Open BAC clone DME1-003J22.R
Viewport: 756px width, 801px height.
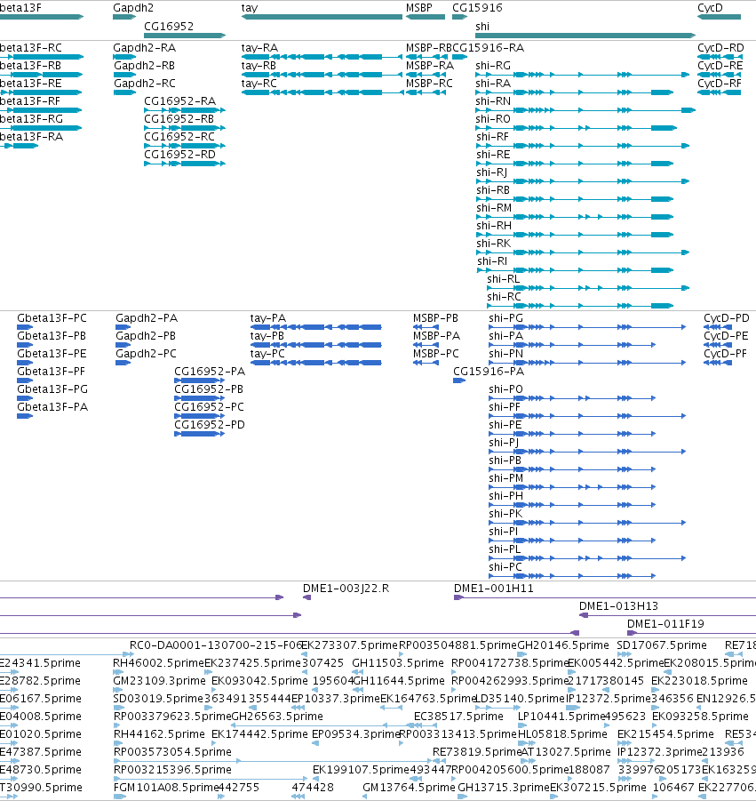pos(346,589)
